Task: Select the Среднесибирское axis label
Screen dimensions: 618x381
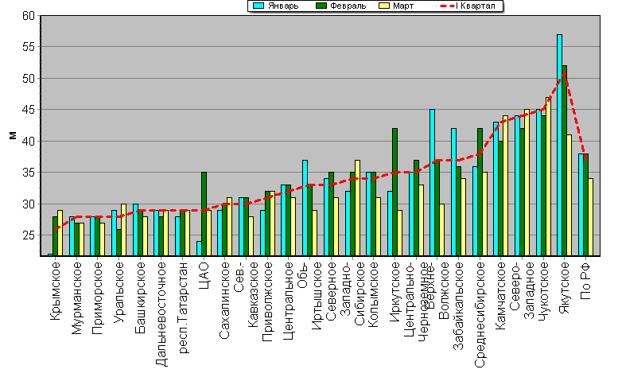Action: coord(480,315)
